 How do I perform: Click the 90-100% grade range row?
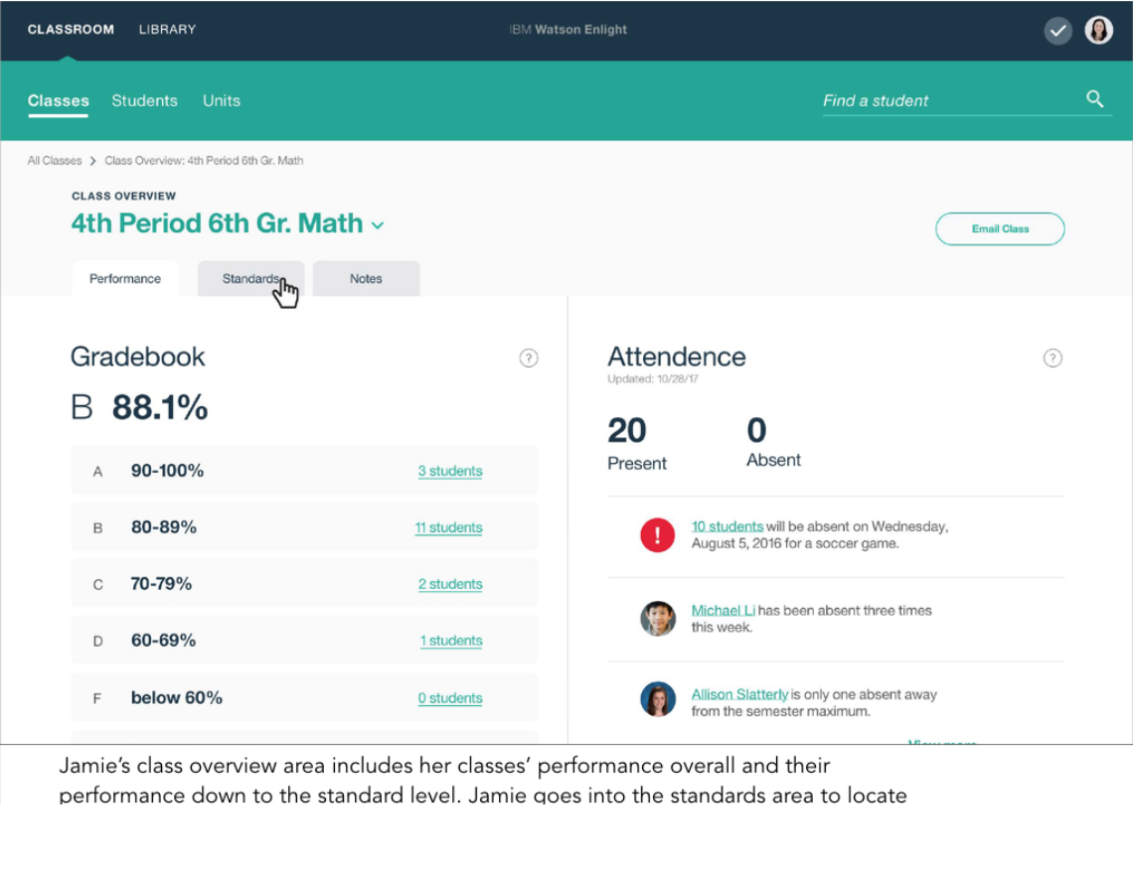pyautogui.click(x=304, y=470)
